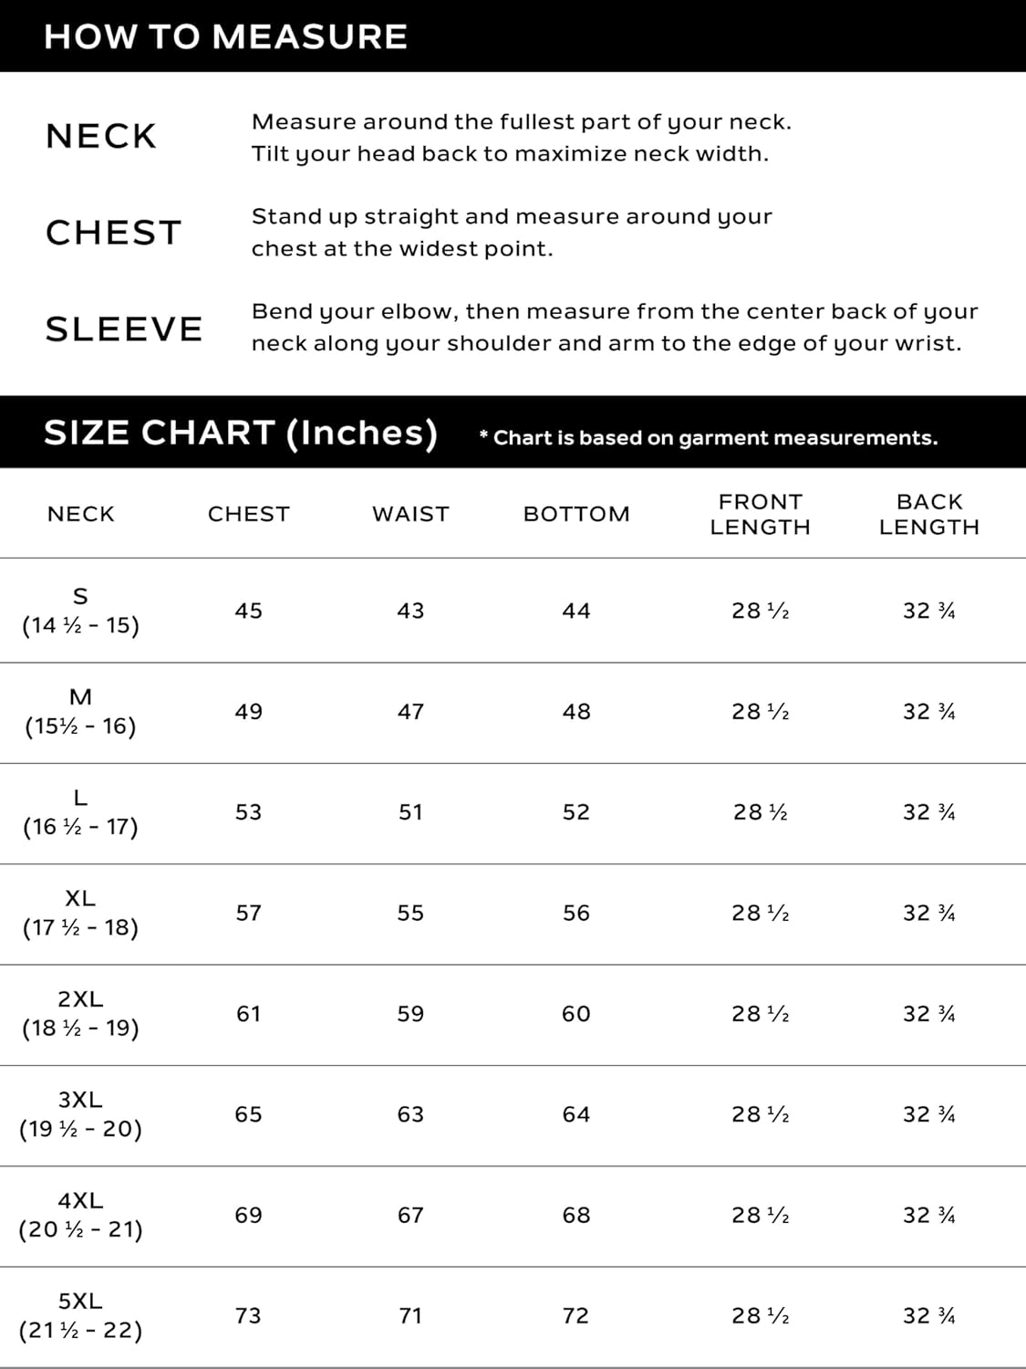The height and width of the screenshot is (1369, 1026).
Task: Select the BOTTOM column header
Action: point(576,514)
